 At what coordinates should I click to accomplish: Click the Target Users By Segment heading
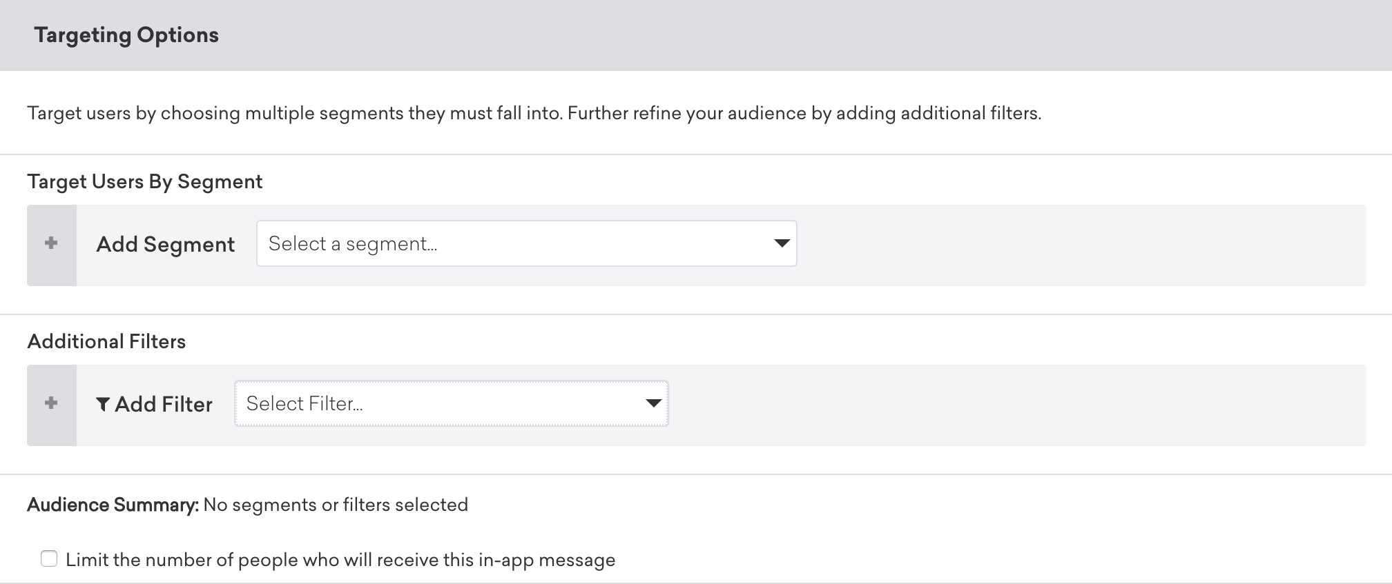[x=145, y=182]
